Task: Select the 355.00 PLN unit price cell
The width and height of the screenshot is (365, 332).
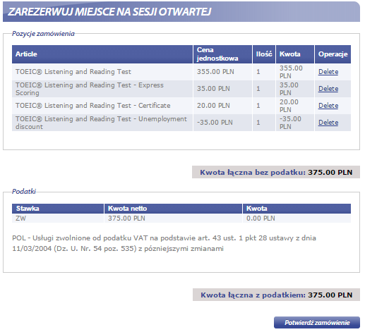Action: (222, 72)
